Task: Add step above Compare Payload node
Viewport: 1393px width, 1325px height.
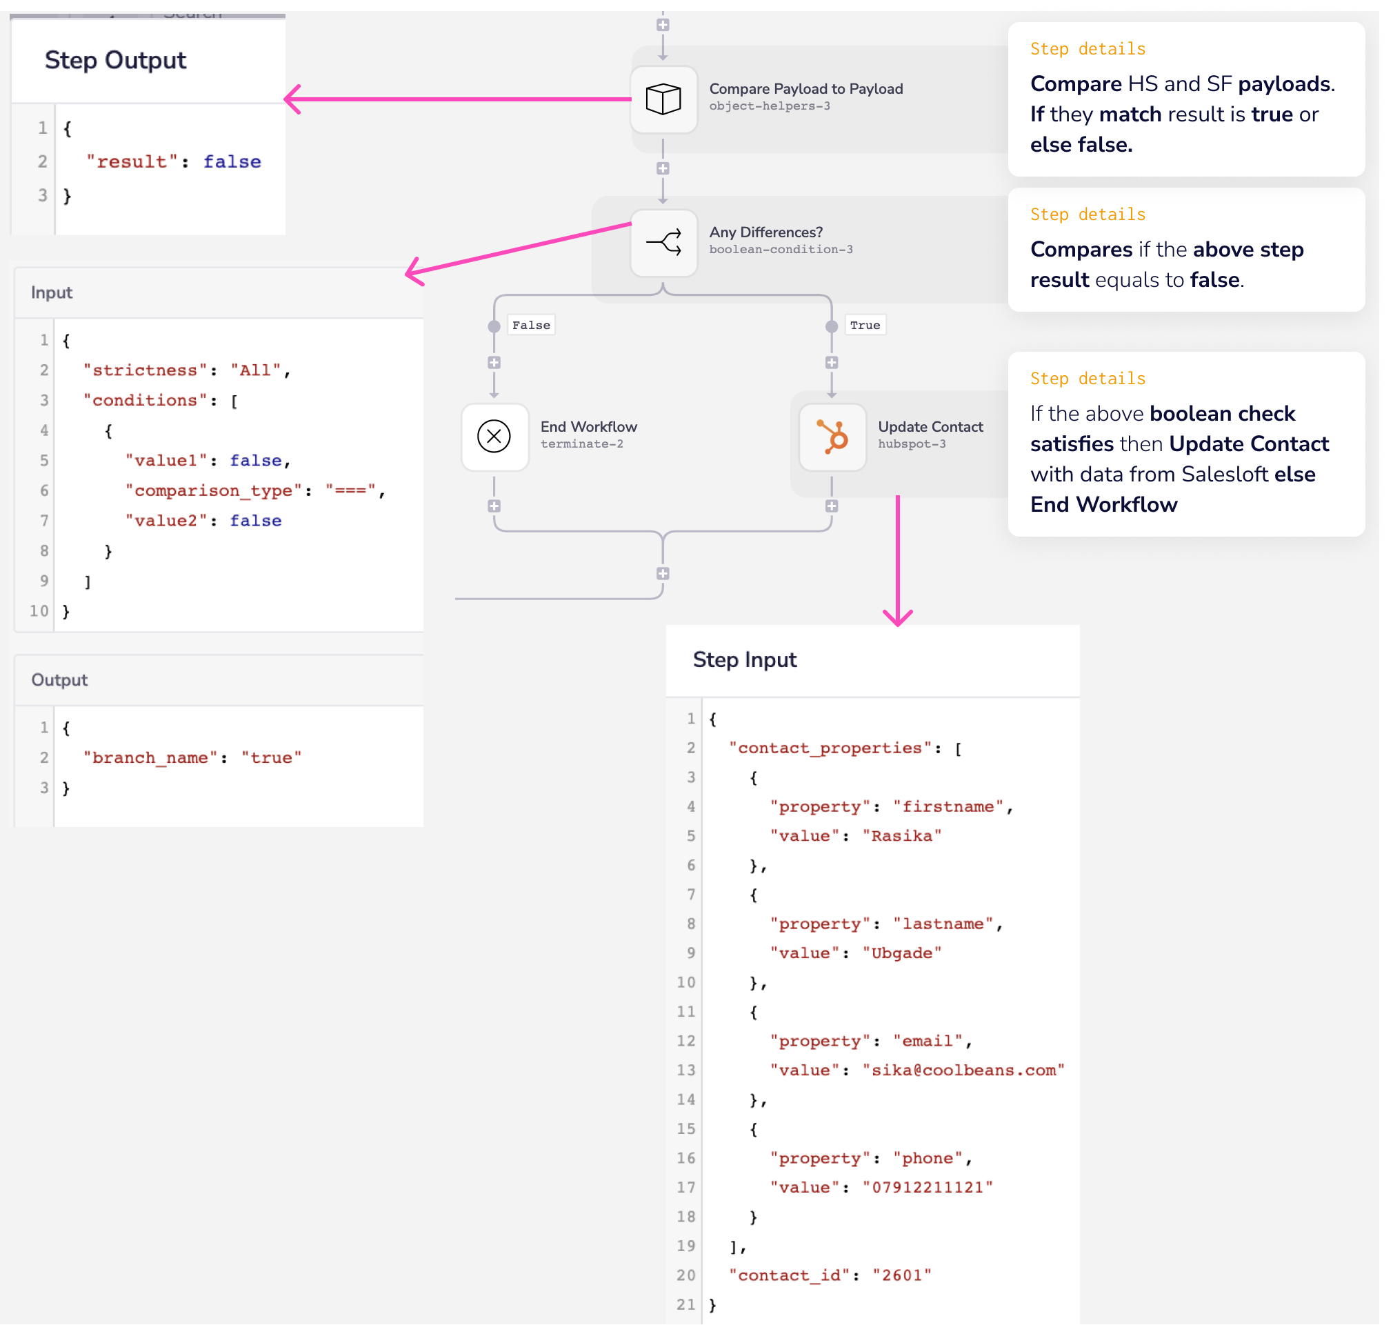Action: 662,26
